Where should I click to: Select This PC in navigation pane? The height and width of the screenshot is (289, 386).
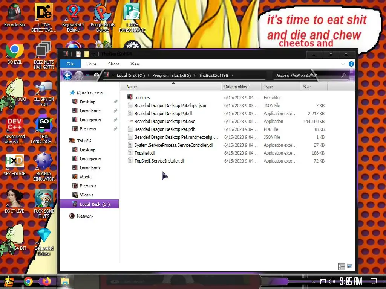tap(84, 141)
